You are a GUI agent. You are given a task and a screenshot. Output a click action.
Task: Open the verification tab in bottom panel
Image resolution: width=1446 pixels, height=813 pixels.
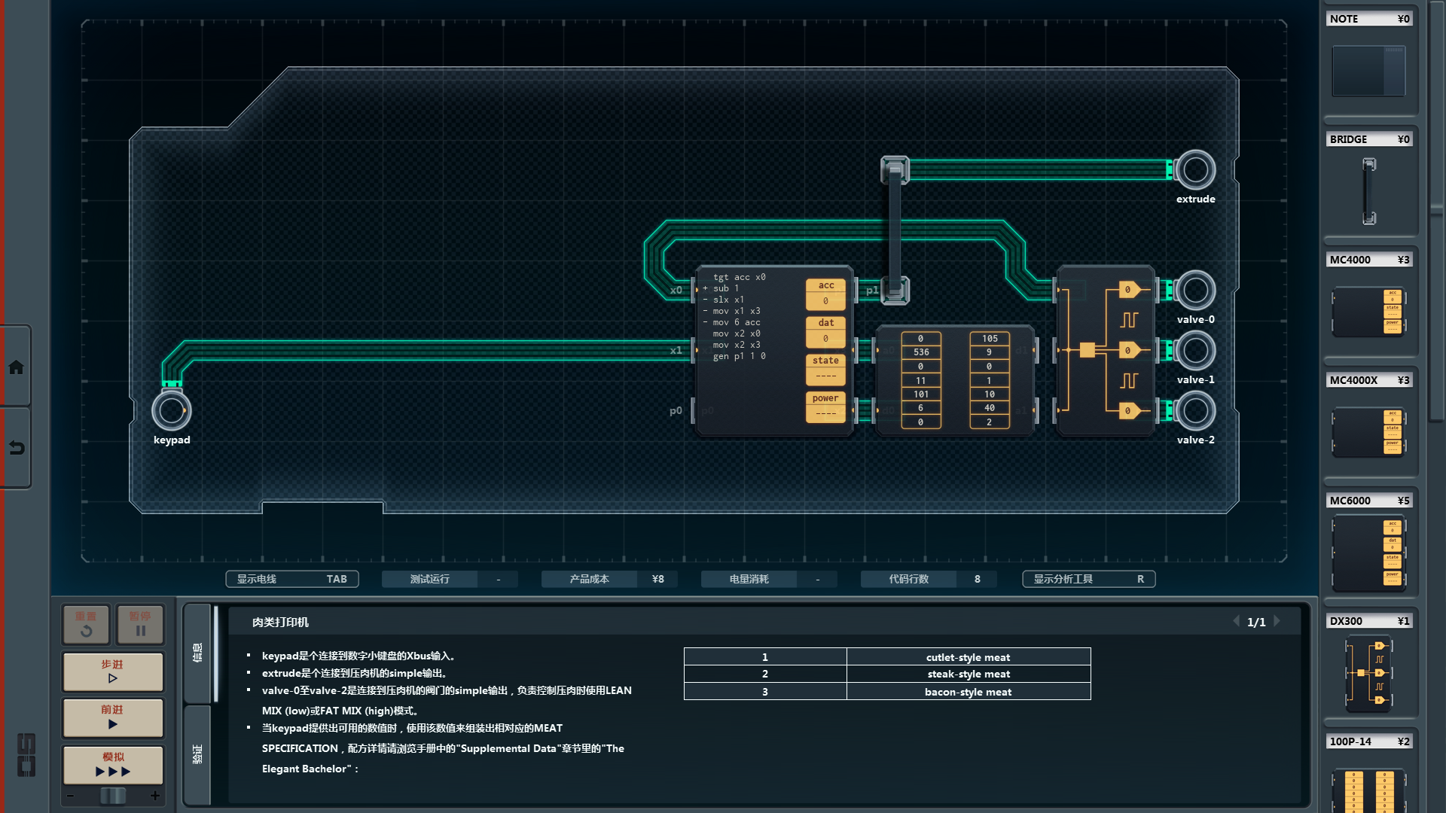197,754
